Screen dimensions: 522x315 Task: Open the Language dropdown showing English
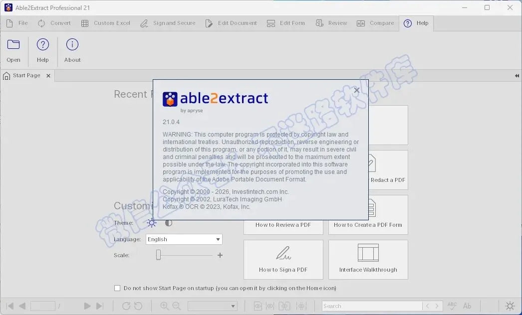click(x=184, y=239)
